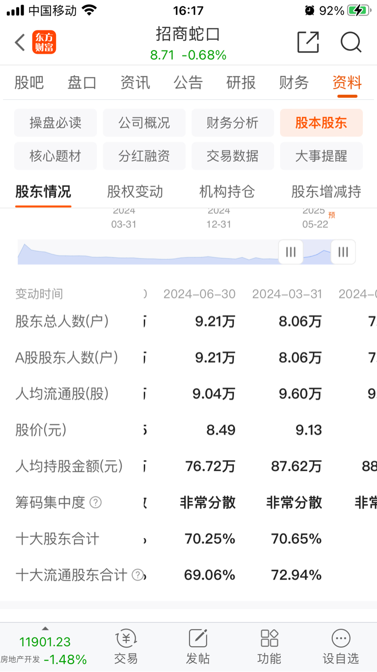Tap the 变动时间 header label
This screenshot has height=672, width=377.
click(x=39, y=294)
